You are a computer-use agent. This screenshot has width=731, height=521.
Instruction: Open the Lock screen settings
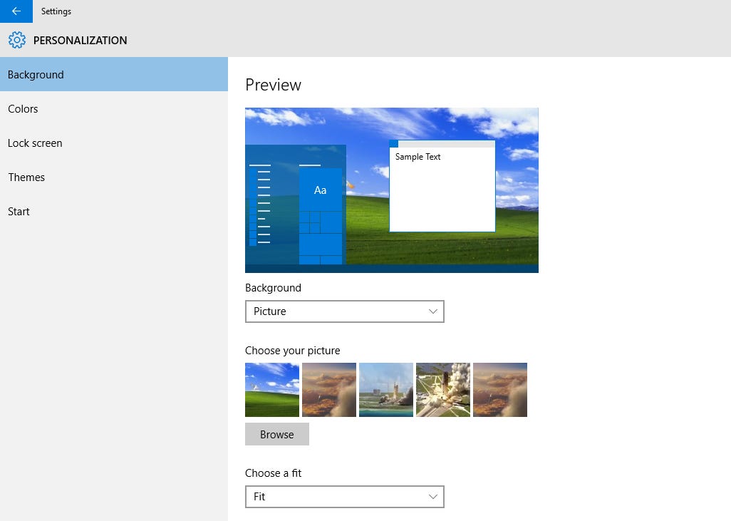35,143
